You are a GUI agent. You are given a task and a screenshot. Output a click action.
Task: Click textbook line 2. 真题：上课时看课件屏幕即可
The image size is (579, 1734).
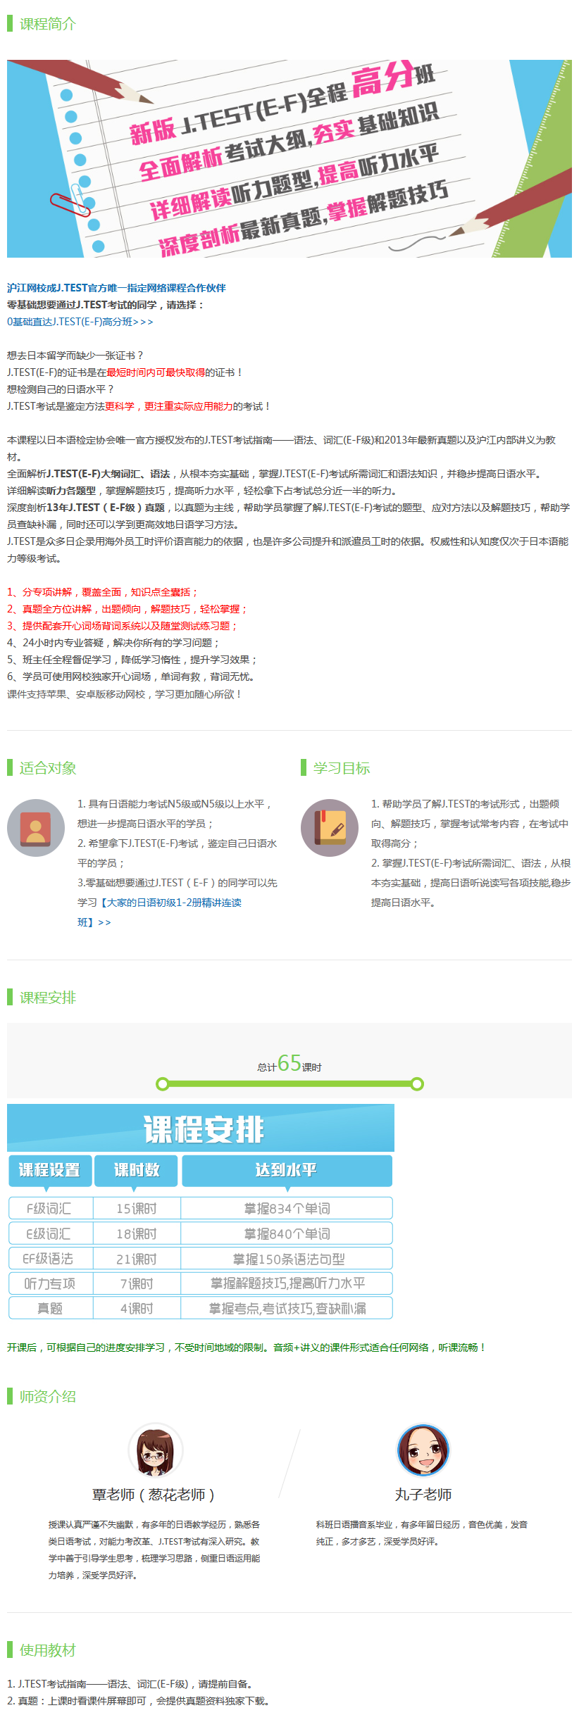[138, 1701]
